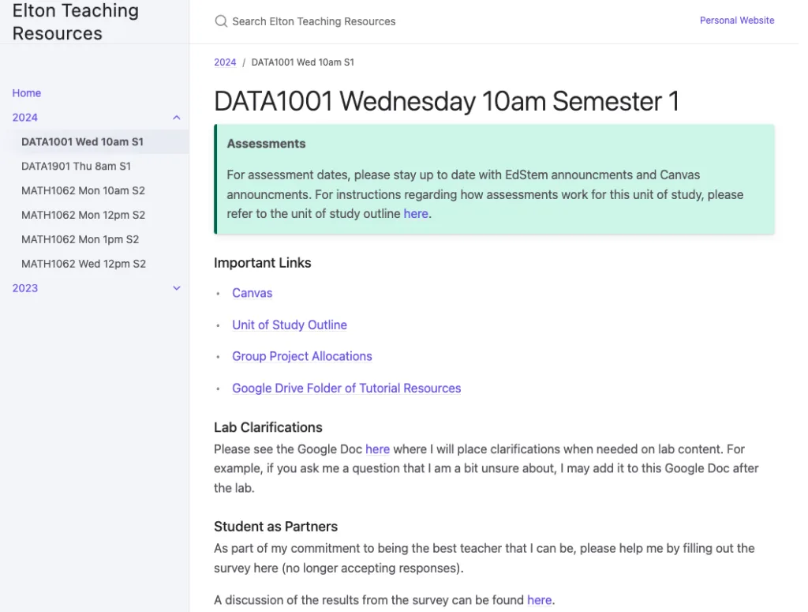Open the Unit of Study Outline link

(x=290, y=325)
